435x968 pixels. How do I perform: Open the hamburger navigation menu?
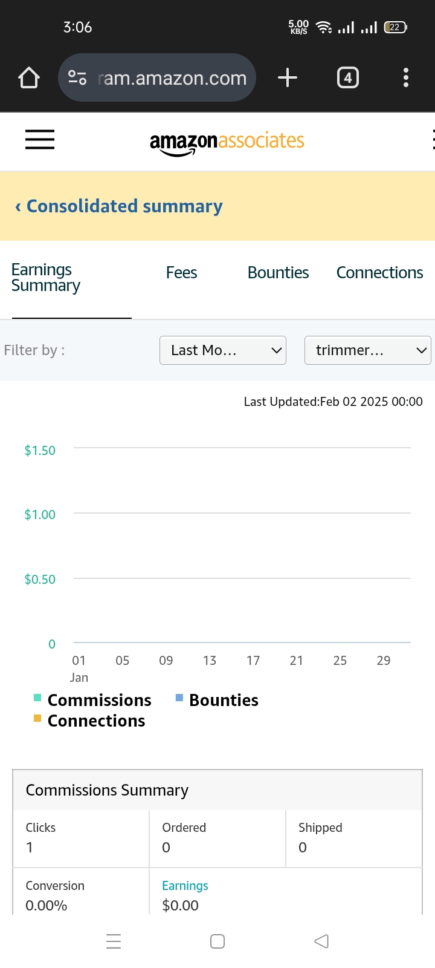pyautogui.click(x=40, y=140)
